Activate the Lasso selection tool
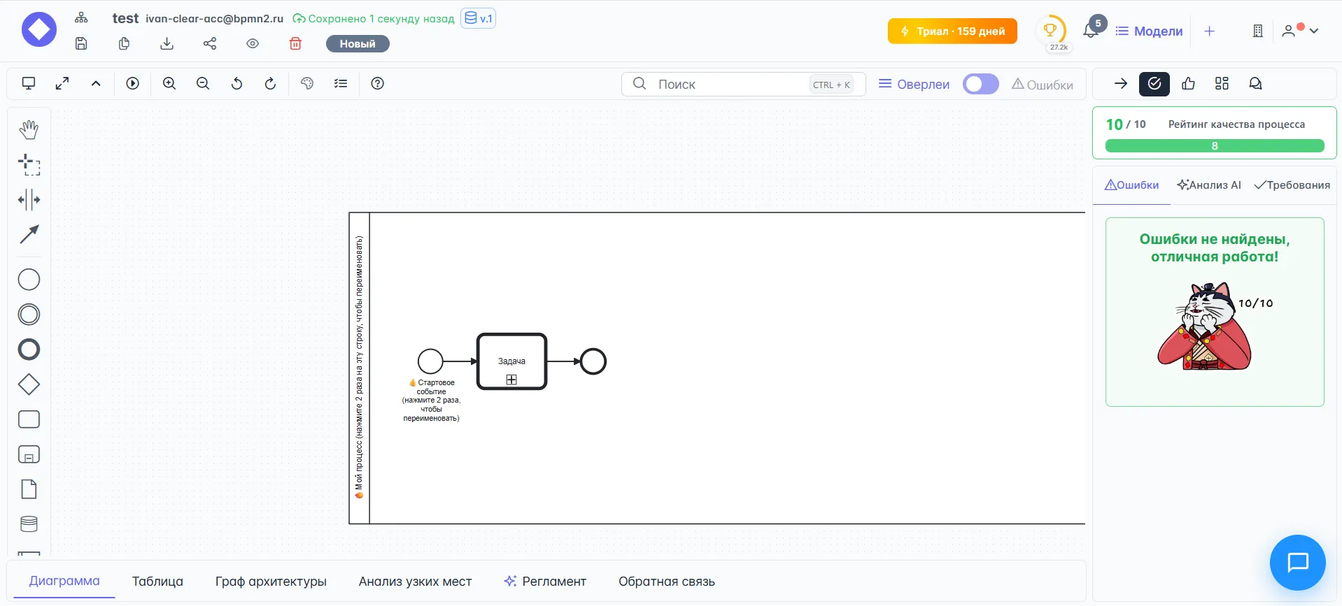 (29, 165)
